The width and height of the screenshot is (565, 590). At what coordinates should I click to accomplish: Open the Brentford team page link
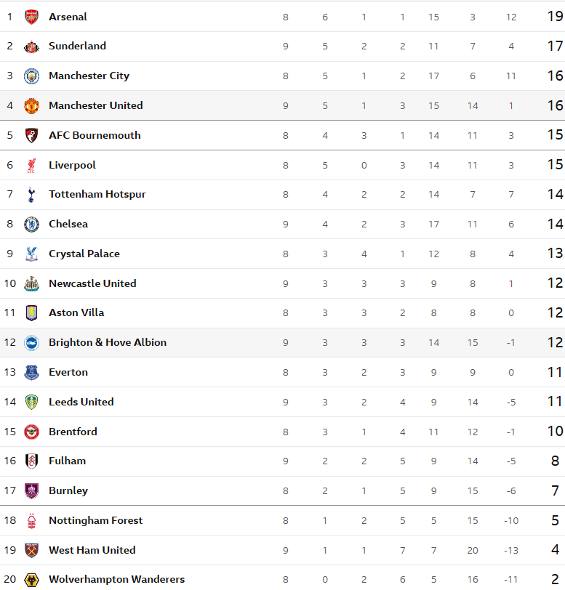(73, 432)
